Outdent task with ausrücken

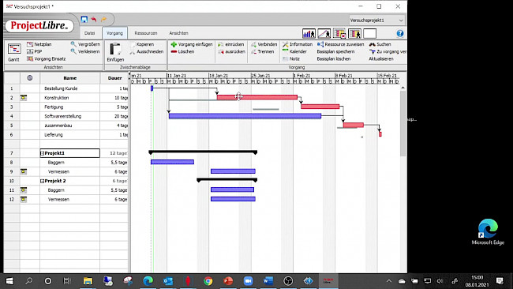231,51
